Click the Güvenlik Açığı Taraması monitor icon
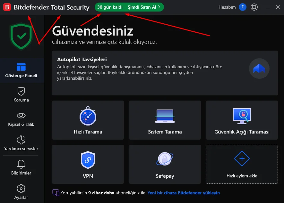This screenshot has height=203, width=284. coord(242,116)
